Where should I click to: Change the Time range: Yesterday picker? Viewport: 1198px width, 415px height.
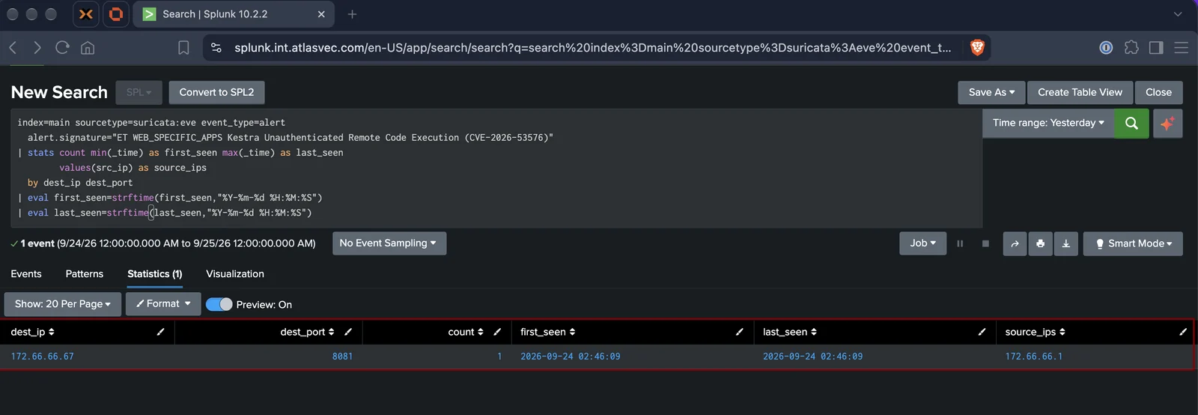[1048, 123]
